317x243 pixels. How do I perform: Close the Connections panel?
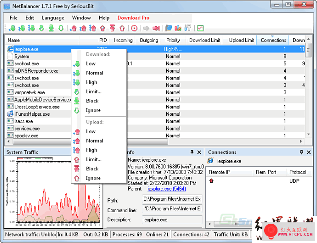pyautogui.click(x=309, y=152)
